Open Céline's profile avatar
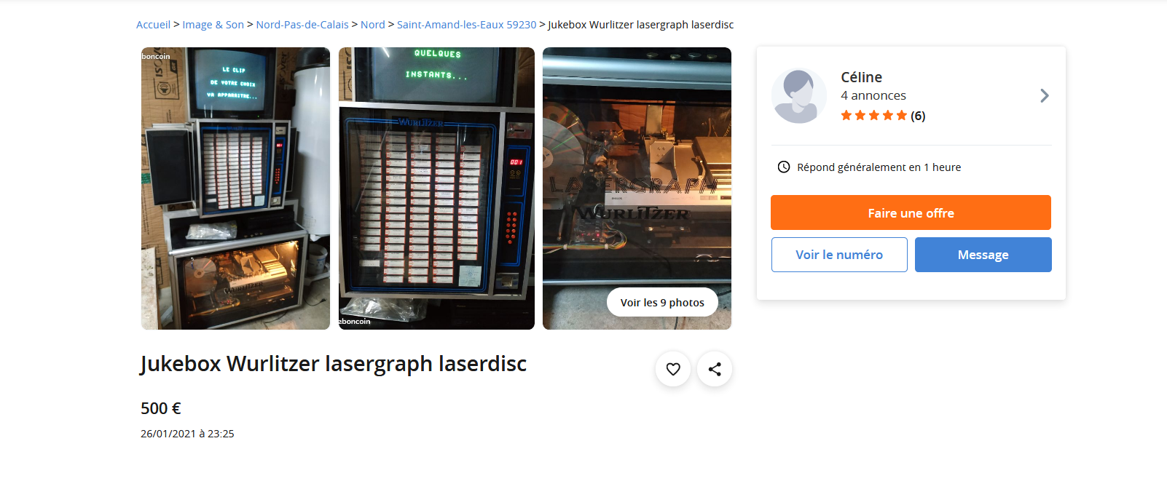Viewport: 1167px width, 481px height. coord(799,96)
